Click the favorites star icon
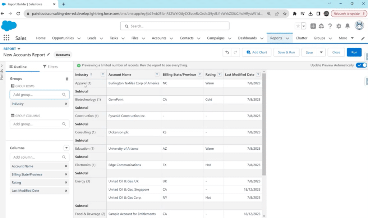This screenshot has width=368, height=218. tap(298, 26)
